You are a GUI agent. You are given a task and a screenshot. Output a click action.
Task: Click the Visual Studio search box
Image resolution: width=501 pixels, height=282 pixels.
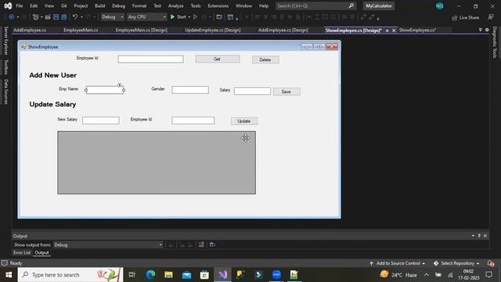[315, 5]
